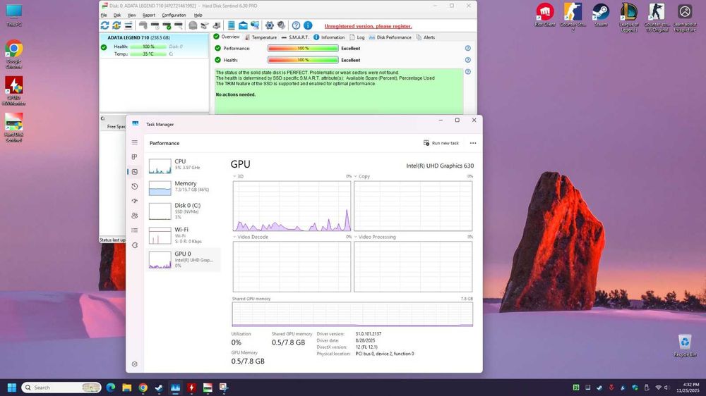Click the 3D GPU usage graph
This screenshot has width=706, height=396.
(x=292, y=206)
